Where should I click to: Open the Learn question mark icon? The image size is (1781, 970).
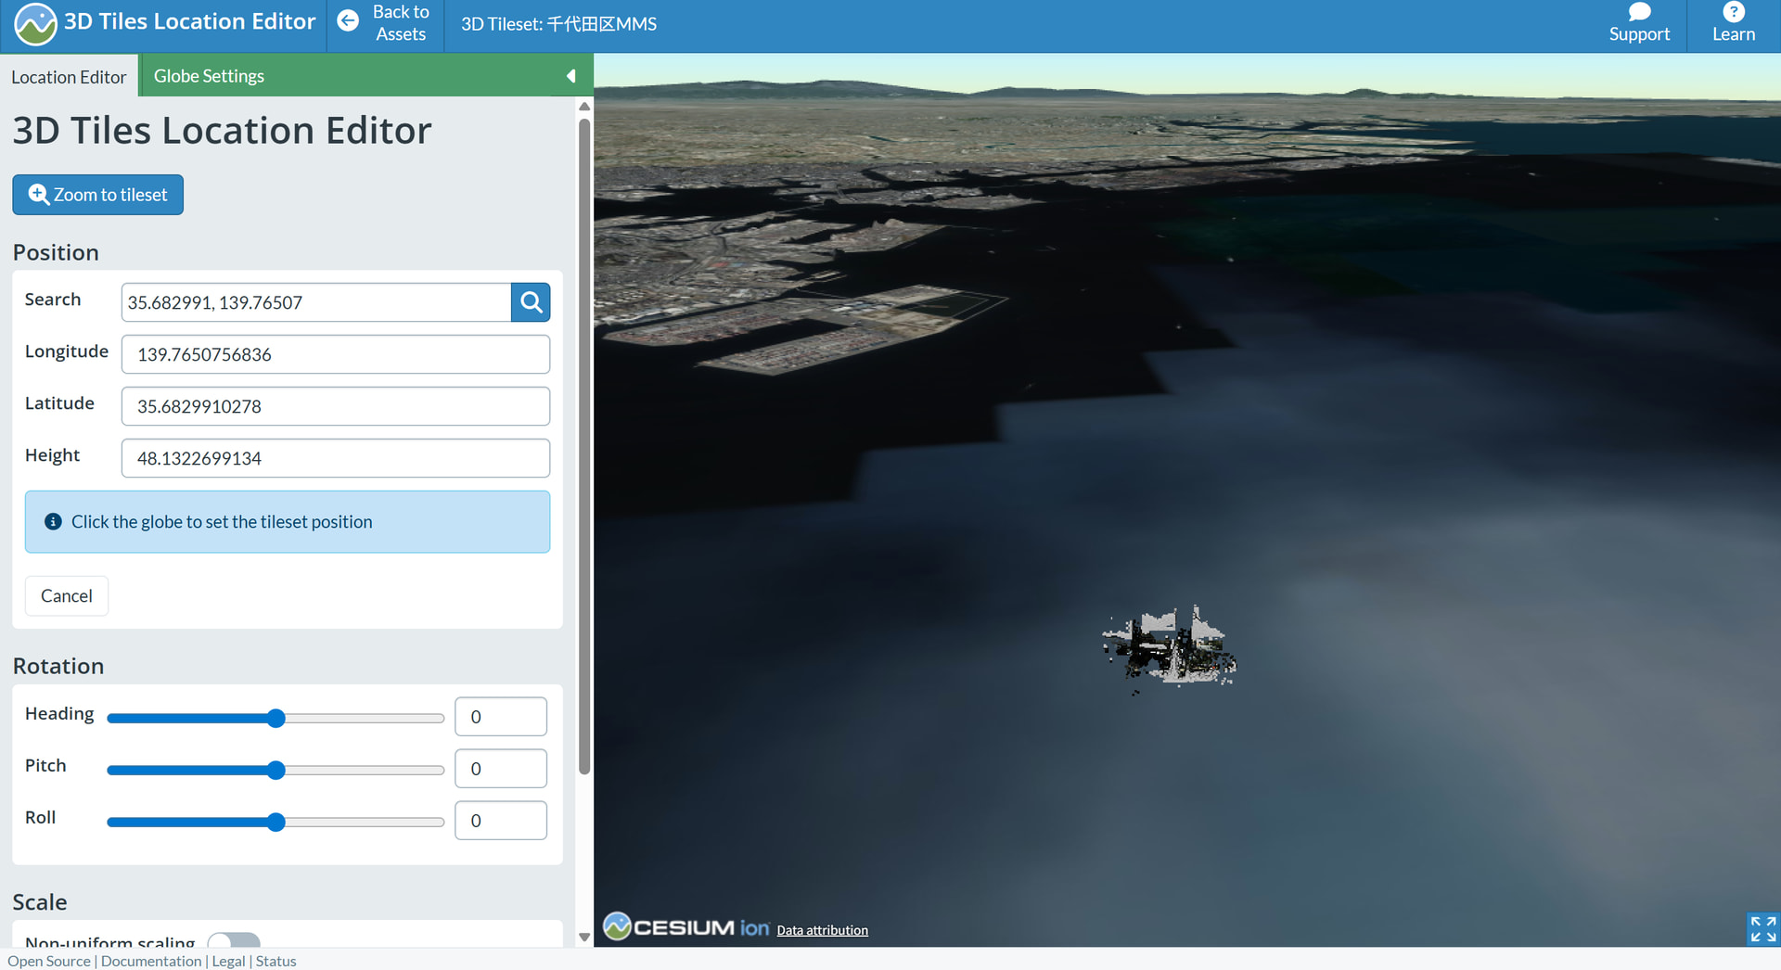coord(1733,12)
